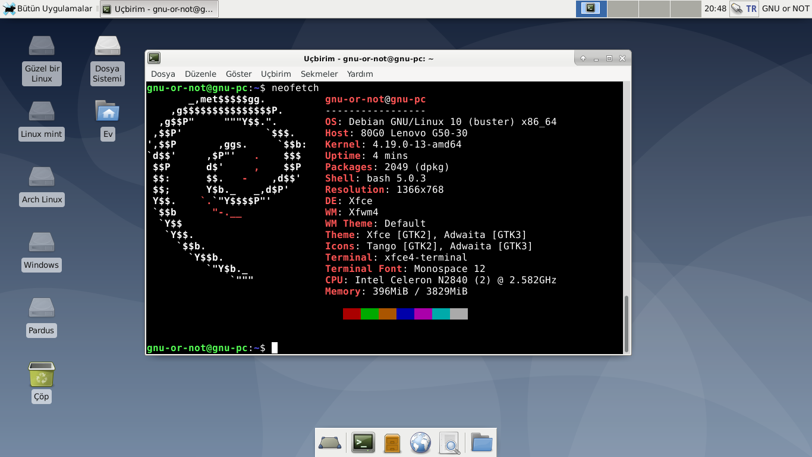This screenshot has height=457, width=812.
Task: Select the Windows drive icon on desktop
Action: [42, 242]
